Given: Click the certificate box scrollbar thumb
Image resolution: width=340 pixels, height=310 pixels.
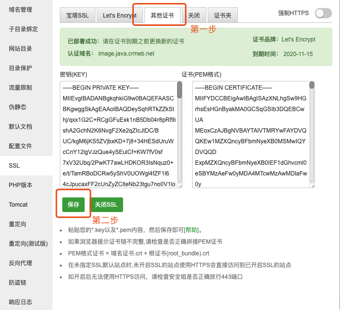Looking at the screenshot, I should click(x=312, y=85).
